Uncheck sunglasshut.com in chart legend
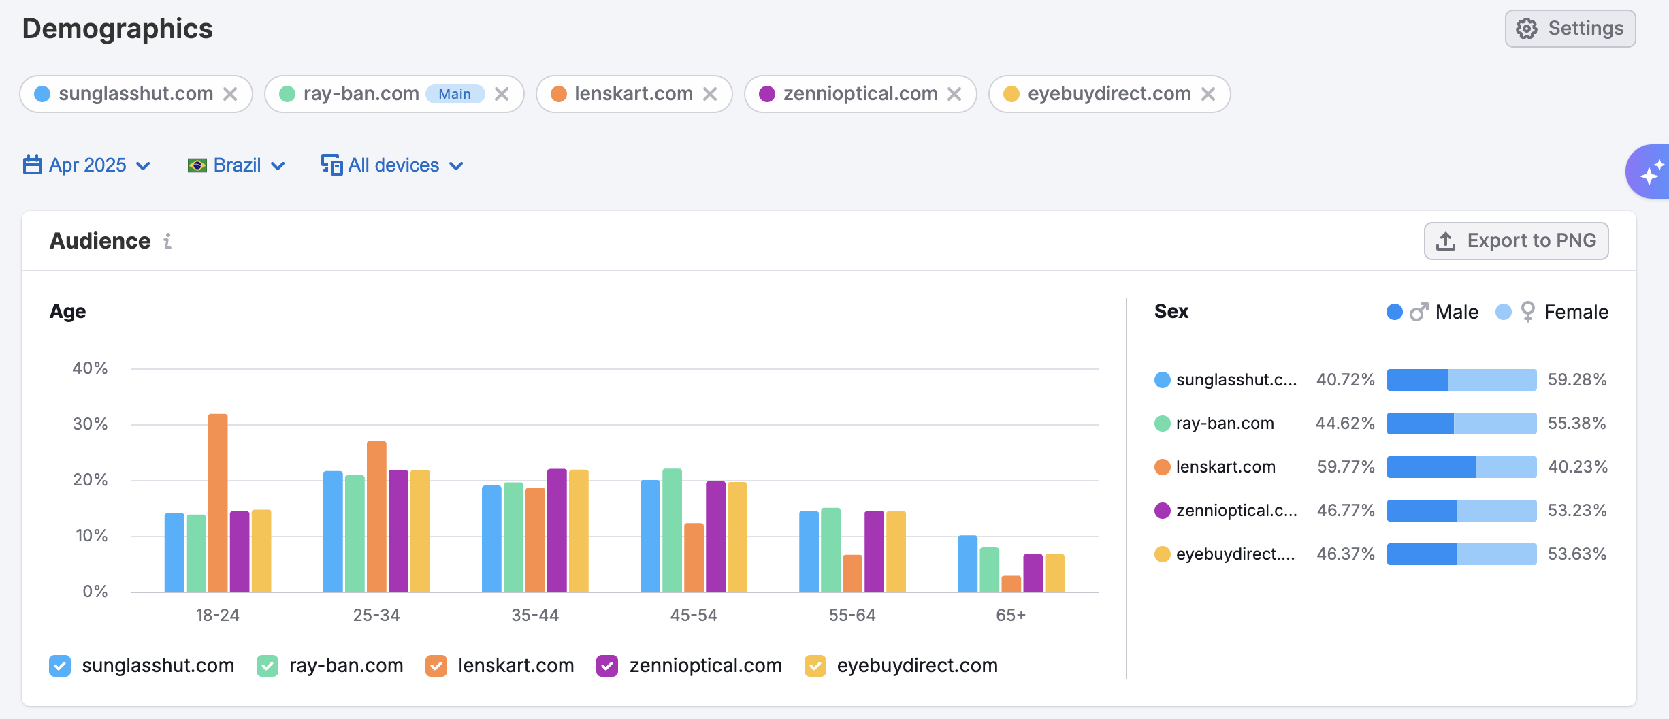Viewport: 1669px width, 719px height. pos(60,665)
